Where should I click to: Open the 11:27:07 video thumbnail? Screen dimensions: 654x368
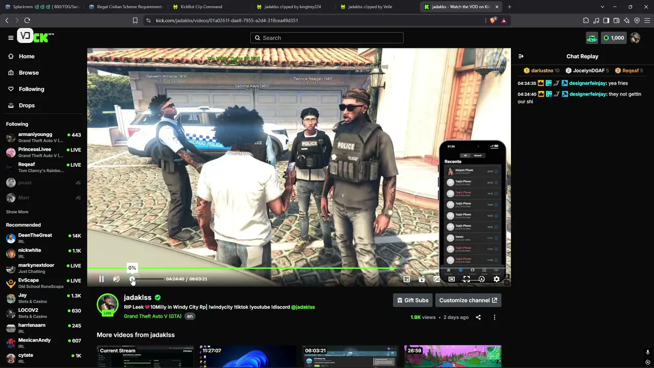point(248,356)
